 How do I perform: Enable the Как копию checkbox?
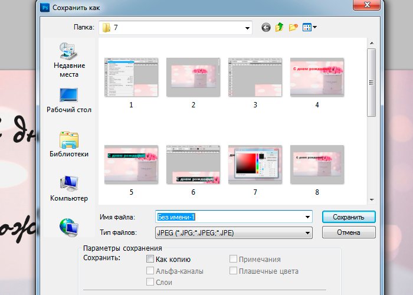click(x=150, y=259)
